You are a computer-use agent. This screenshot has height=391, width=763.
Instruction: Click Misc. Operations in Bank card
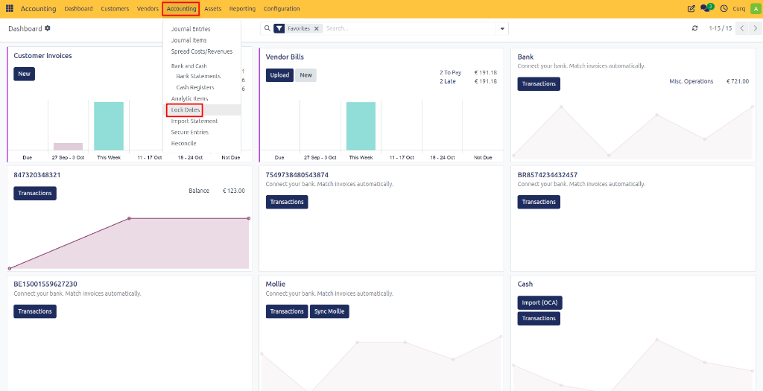pyautogui.click(x=691, y=81)
